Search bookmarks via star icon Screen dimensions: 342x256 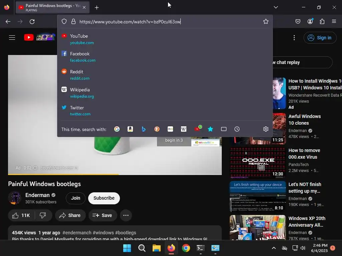(x=210, y=129)
